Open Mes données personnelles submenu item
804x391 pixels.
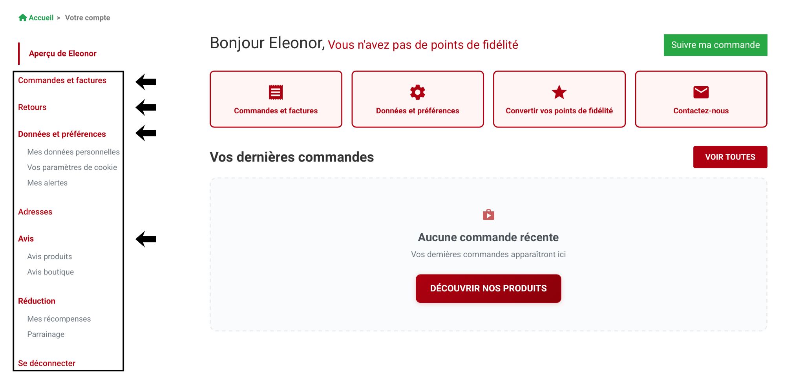pos(73,152)
